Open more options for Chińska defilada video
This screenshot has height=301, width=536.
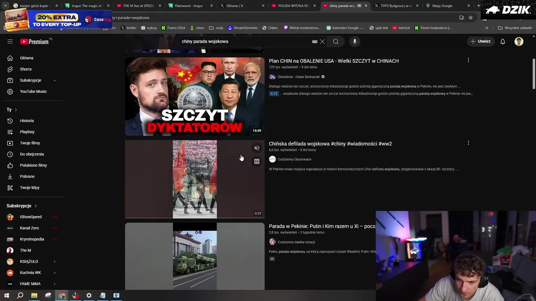[x=468, y=143]
